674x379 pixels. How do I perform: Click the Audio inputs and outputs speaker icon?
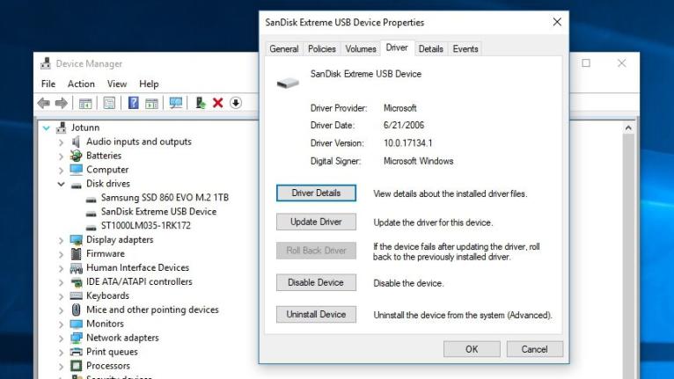click(x=76, y=142)
